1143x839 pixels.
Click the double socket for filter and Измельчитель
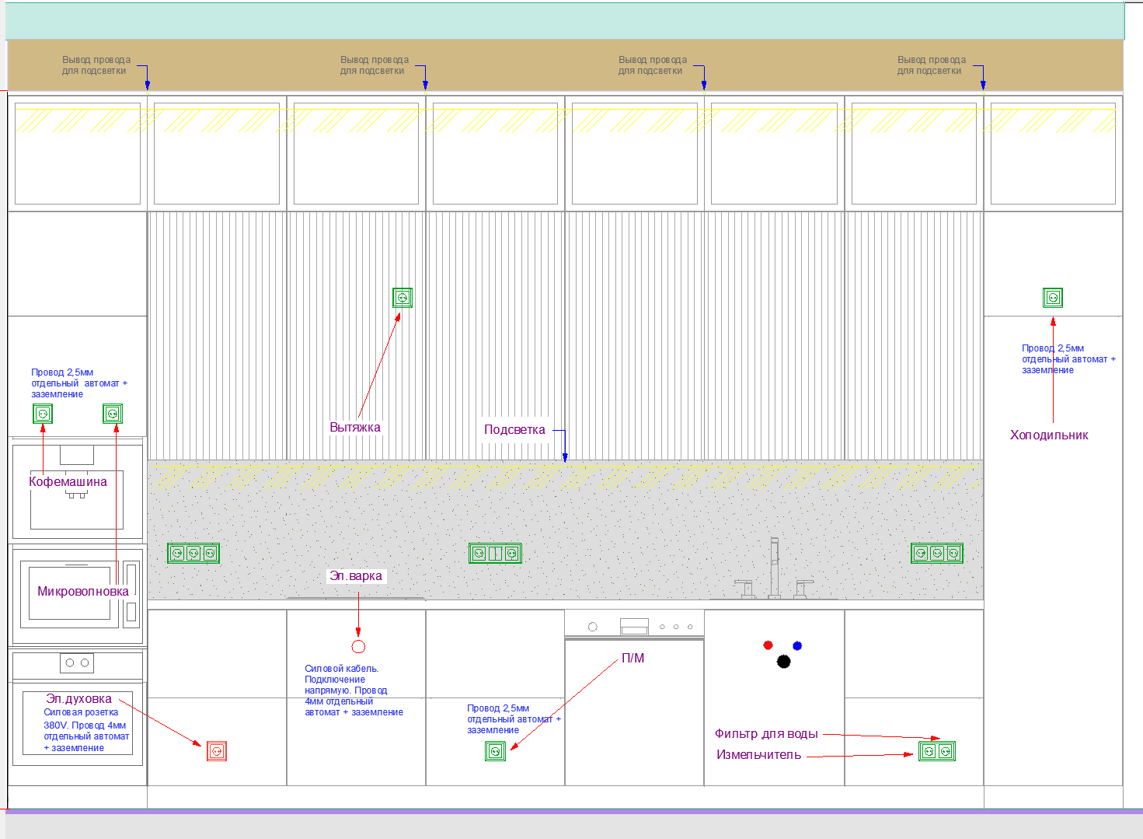point(937,751)
